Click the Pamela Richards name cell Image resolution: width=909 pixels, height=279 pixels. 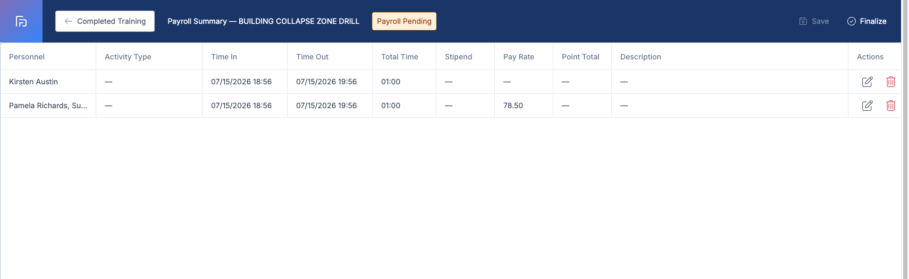pos(48,106)
